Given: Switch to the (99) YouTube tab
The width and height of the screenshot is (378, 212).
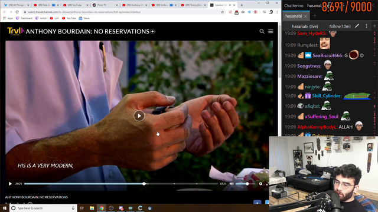Looking at the screenshot, I should point(75,5).
